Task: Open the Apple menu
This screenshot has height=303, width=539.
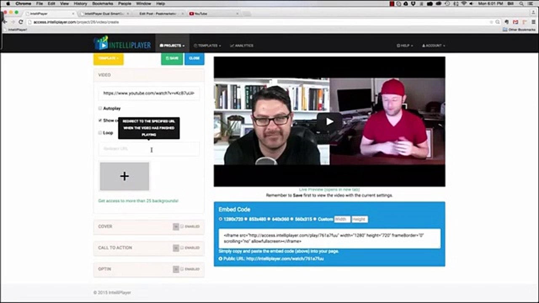Action: click(8, 3)
